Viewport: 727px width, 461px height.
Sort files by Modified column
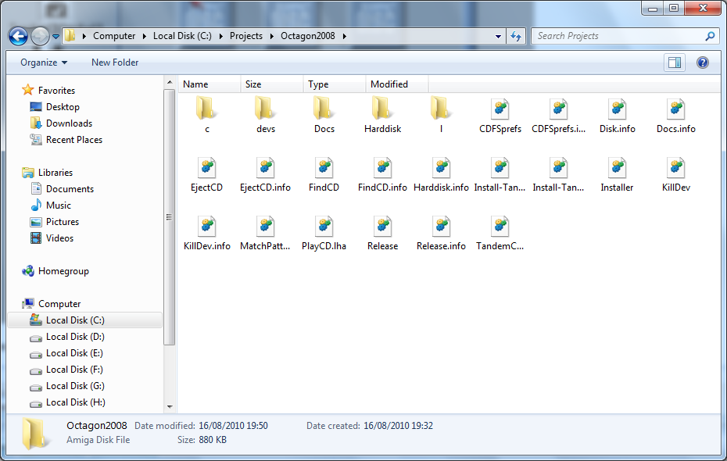pyautogui.click(x=389, y=84)
